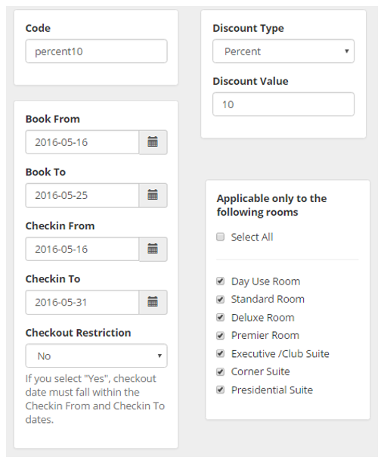Image resolution: width=384 pixels, height=463 pixels.
Task: Uncheck the Corner Suite checkbox
Action: pyautogui.click(x=220, y=371)
